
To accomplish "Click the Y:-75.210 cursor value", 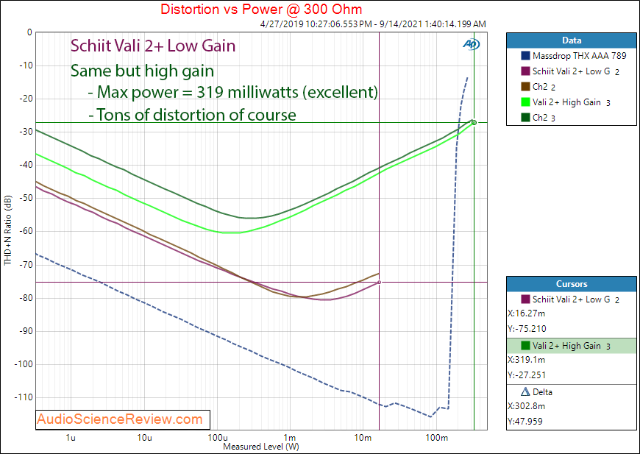I will [x=527, y=329].
